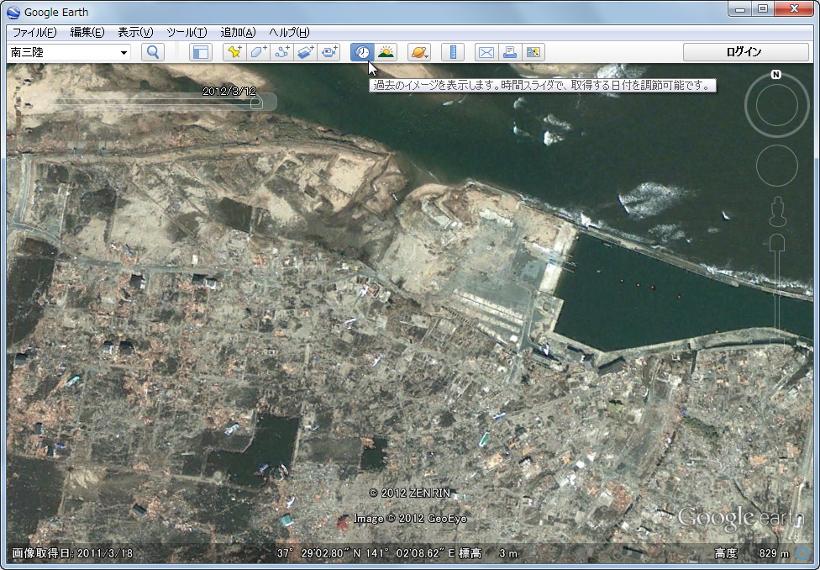
Task: Click the Image © 2012 GeoEye text
Action: [x=410, y=518]
